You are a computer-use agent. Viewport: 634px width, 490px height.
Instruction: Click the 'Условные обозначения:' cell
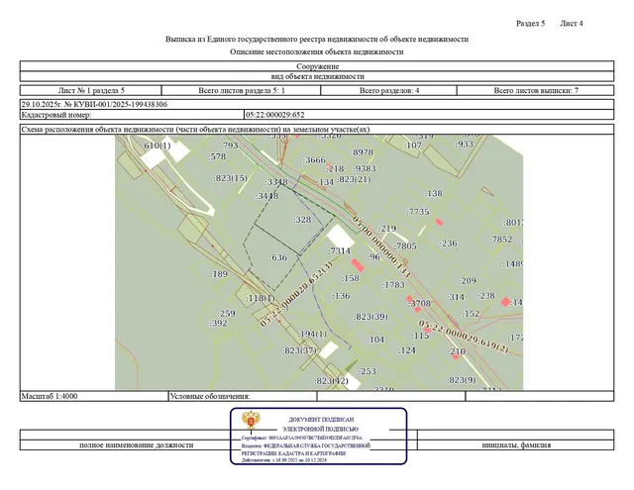pos(243,396)
